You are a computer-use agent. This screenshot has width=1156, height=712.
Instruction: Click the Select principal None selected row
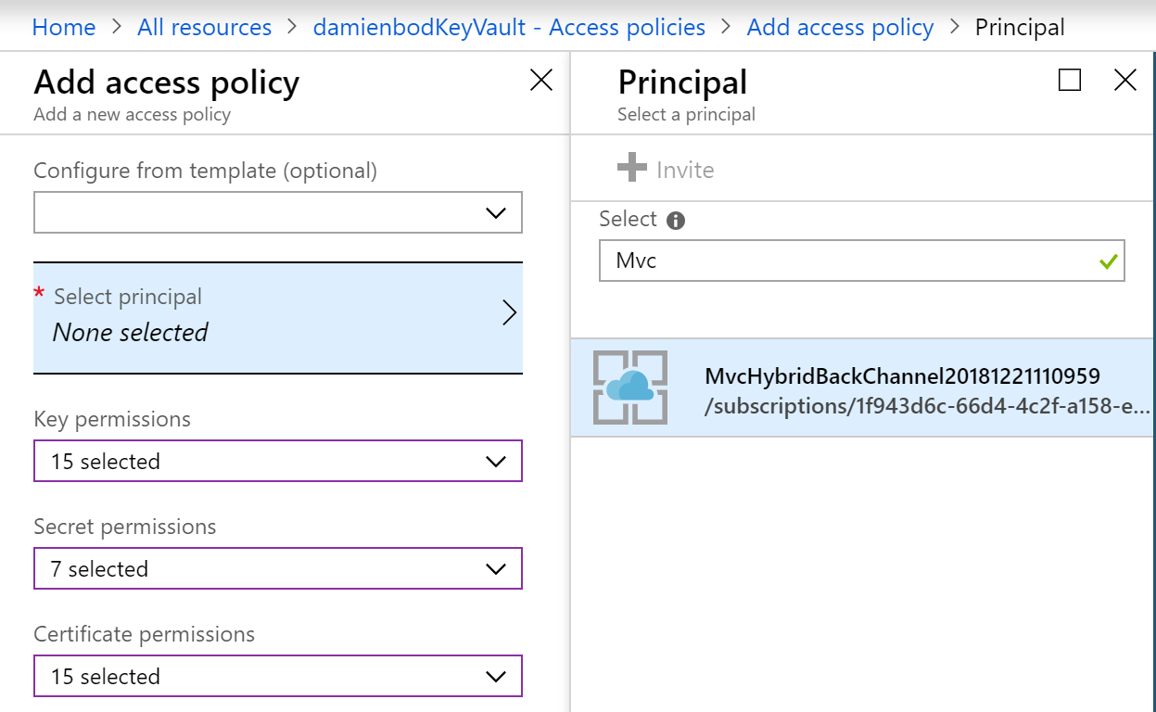[269, 315]
